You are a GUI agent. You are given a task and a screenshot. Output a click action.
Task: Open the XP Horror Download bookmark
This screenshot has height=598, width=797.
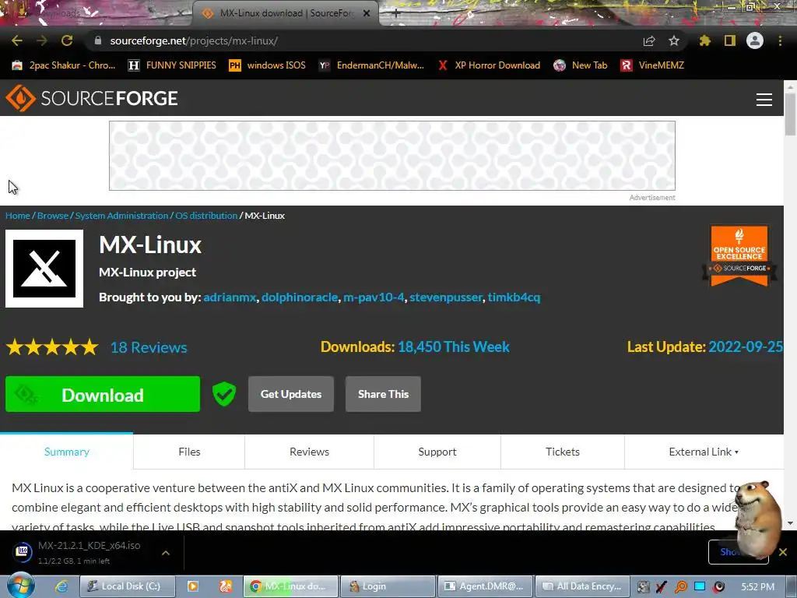click(489, 65)
